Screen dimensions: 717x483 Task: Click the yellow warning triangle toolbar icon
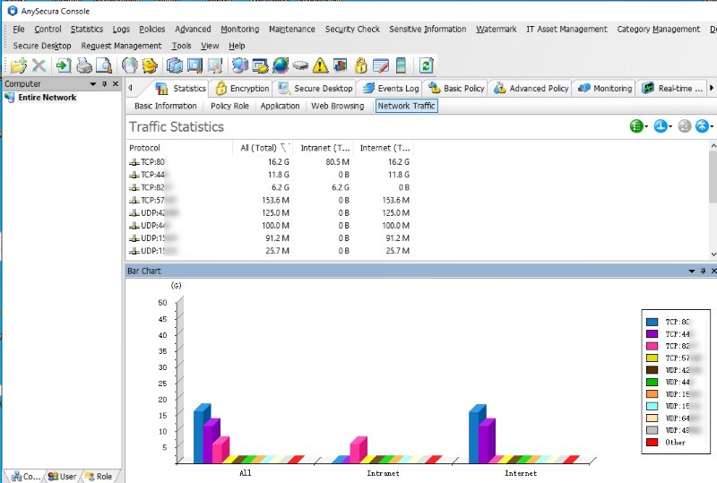(x=320, y=65)
